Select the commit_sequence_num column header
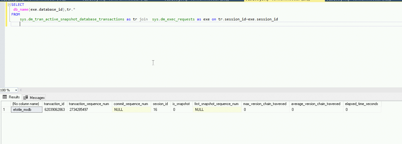The width and height of the screenshot is (402, 144). point(131,104)
